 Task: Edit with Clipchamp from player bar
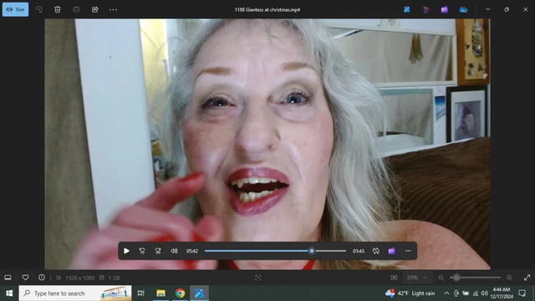point(392,251)
